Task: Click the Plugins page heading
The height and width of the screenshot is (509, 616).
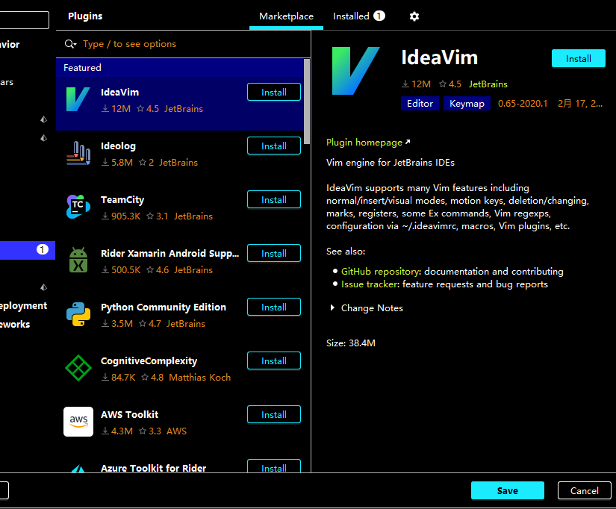Action: [x=85, y=16]
